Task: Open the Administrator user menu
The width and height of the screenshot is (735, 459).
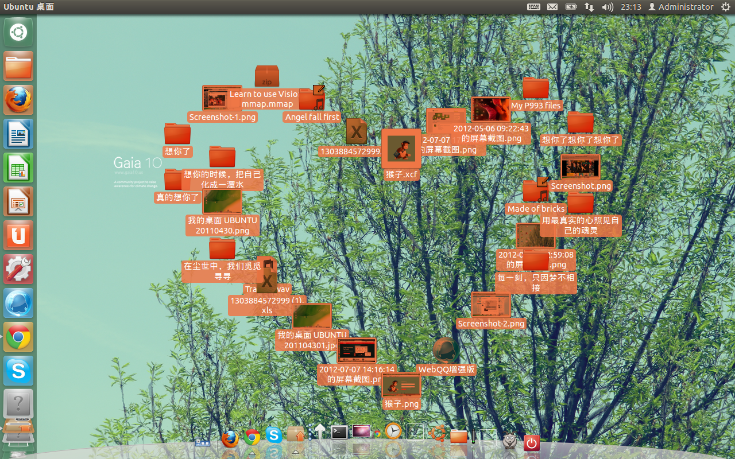Action: click(681, 7)
